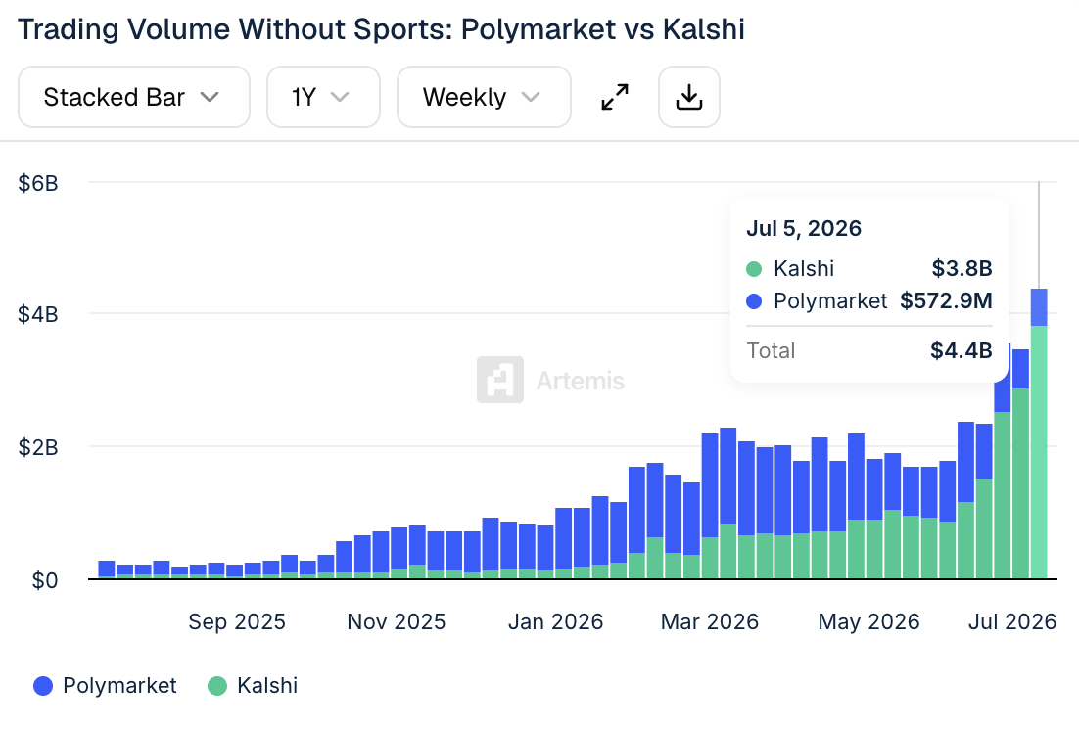1079x730 pixels.
Task: Click the '$6B' y-axis label
Action: [x=38, y=183]
